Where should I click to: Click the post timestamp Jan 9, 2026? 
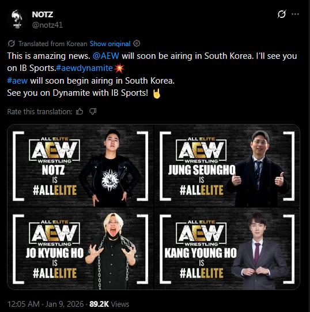(46, 304)
